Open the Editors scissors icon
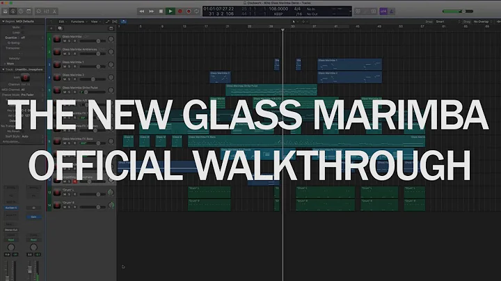The image size is (501, 281). (x=55, y=11)
